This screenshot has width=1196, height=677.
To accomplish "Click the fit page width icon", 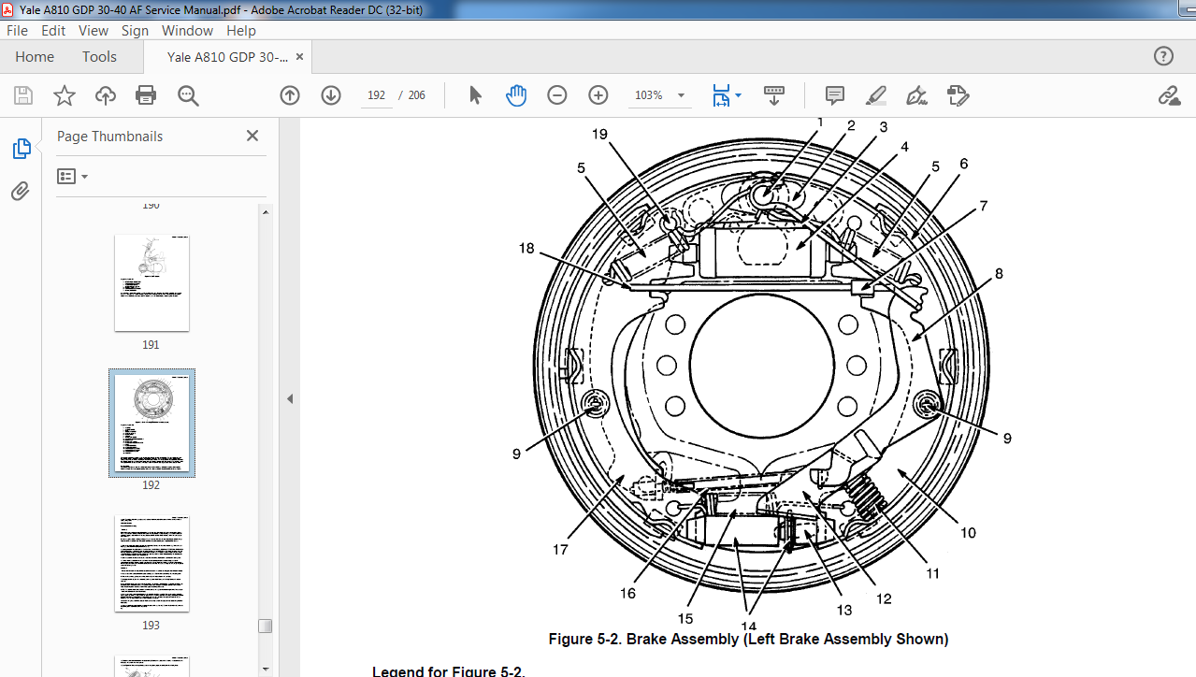I will pyautogui.click(x=721, y=95).
